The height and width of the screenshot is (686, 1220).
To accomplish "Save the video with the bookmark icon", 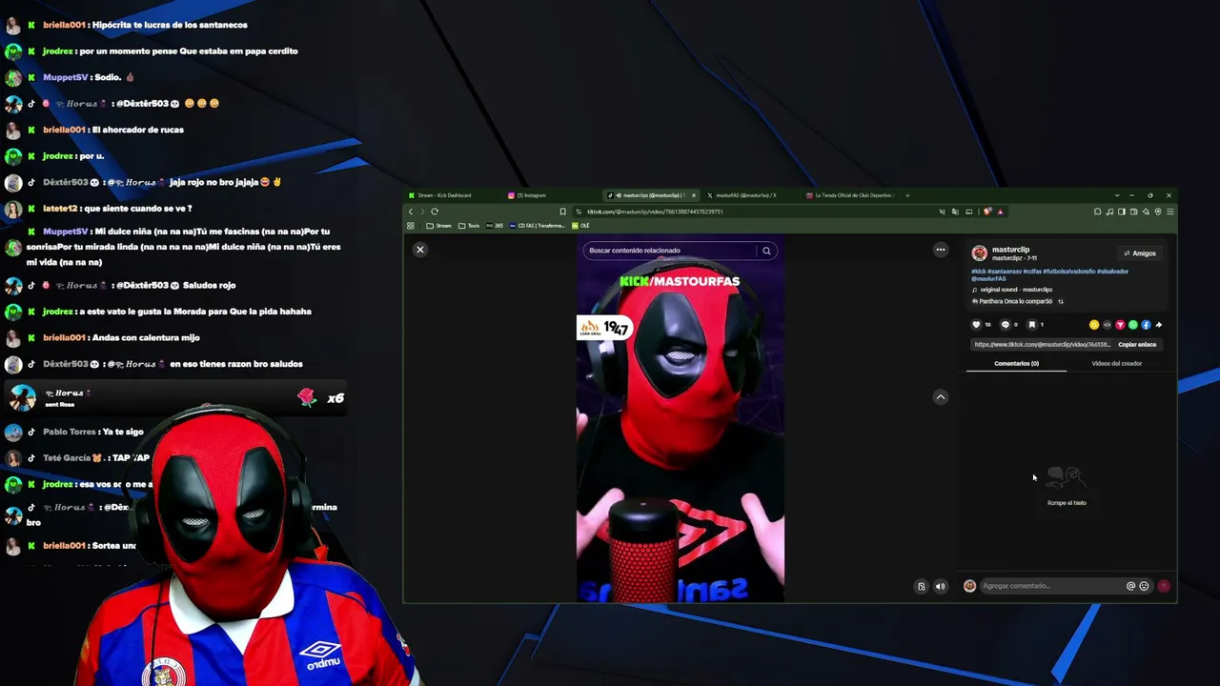I will tap(1031, 325).
